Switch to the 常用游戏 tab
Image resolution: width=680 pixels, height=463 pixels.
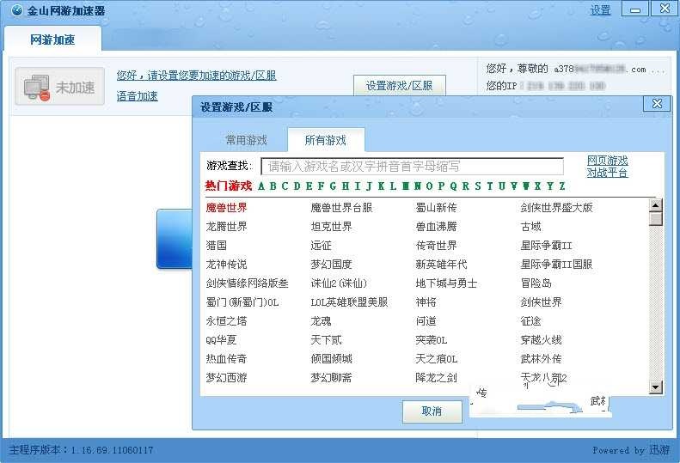coord(246,140)
